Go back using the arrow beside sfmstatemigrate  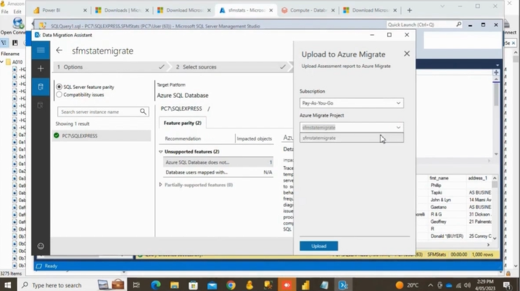(59, 51)
